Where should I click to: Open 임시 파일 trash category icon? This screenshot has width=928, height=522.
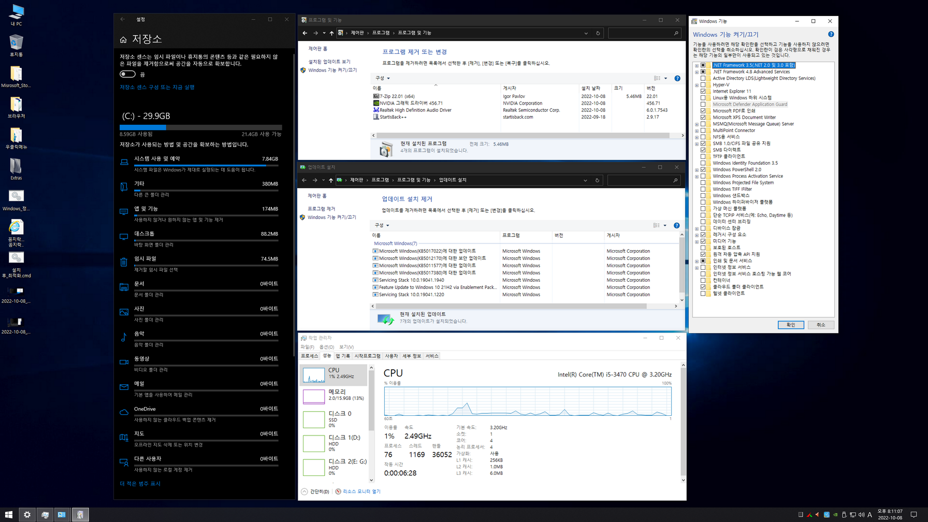tap(124, 262)
